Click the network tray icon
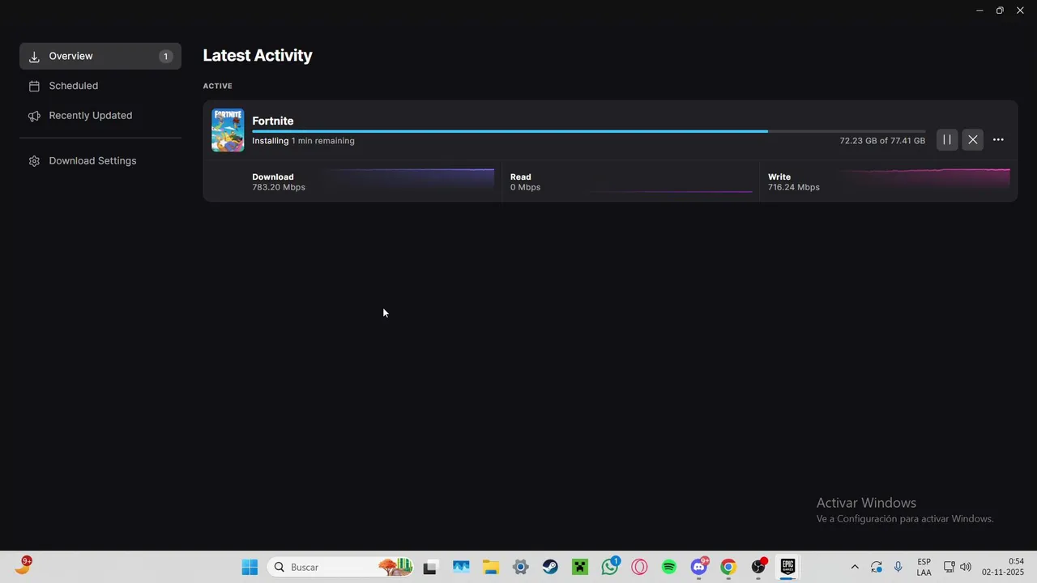The height and width of the screenshot is (583, 1037). pyautogui.click(x=949, y=567)
